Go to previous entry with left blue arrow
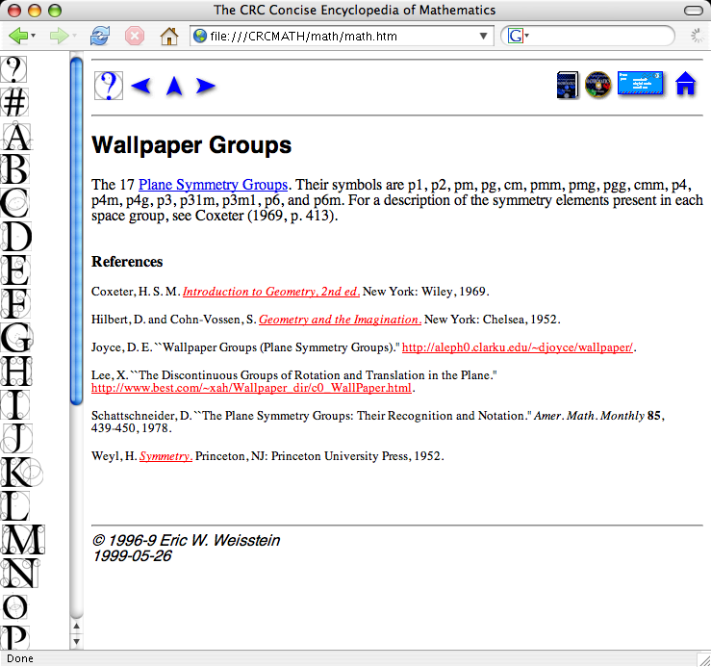 (x=141, y=86)
